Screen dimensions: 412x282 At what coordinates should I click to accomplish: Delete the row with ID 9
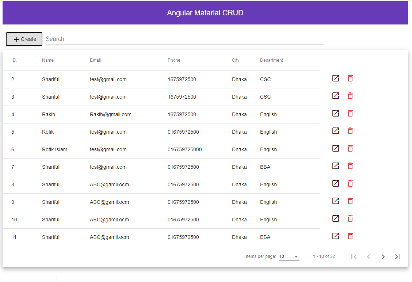pyautogui.click(x=350, y=201)
